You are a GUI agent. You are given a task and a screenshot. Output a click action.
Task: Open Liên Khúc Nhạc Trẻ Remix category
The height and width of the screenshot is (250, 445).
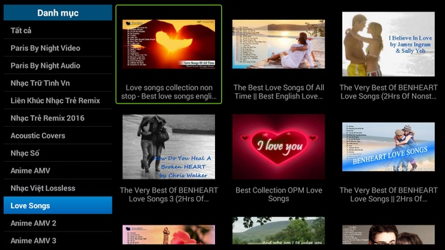click(x=58, y=101)
